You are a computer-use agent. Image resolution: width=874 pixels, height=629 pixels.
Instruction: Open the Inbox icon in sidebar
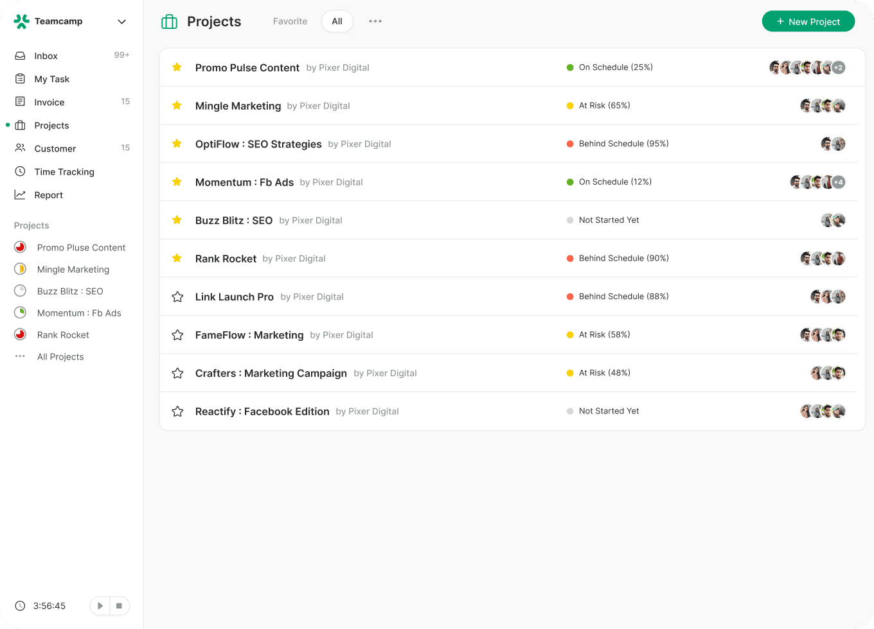pyautogui.click(x=21, y=56)
